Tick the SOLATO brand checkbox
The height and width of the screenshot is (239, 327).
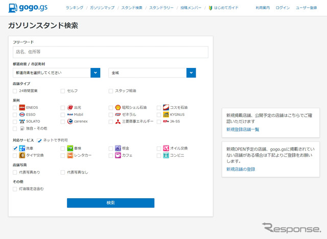[x=15, y=122]
